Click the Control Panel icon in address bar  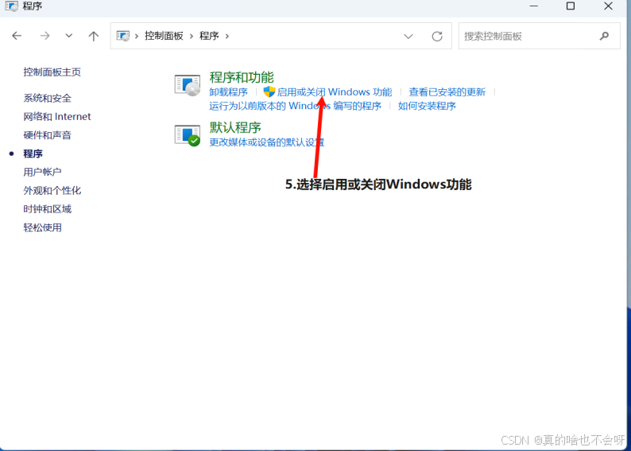click(122, 36)
